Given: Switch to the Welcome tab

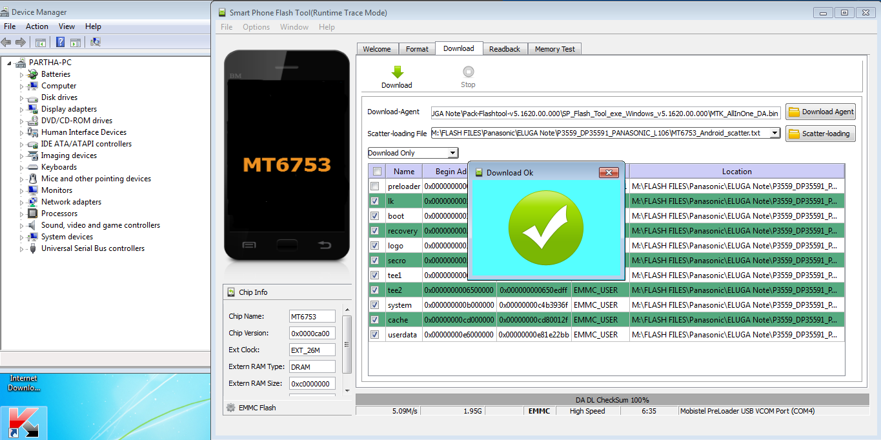Looking at the screenshot, I should [377, 49].
